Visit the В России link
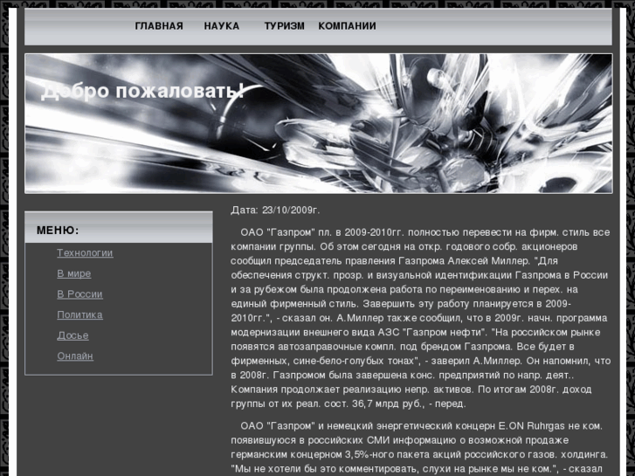The height and width of the screenshot is (476, 635). pyautogui.click(x=79, y=294)
